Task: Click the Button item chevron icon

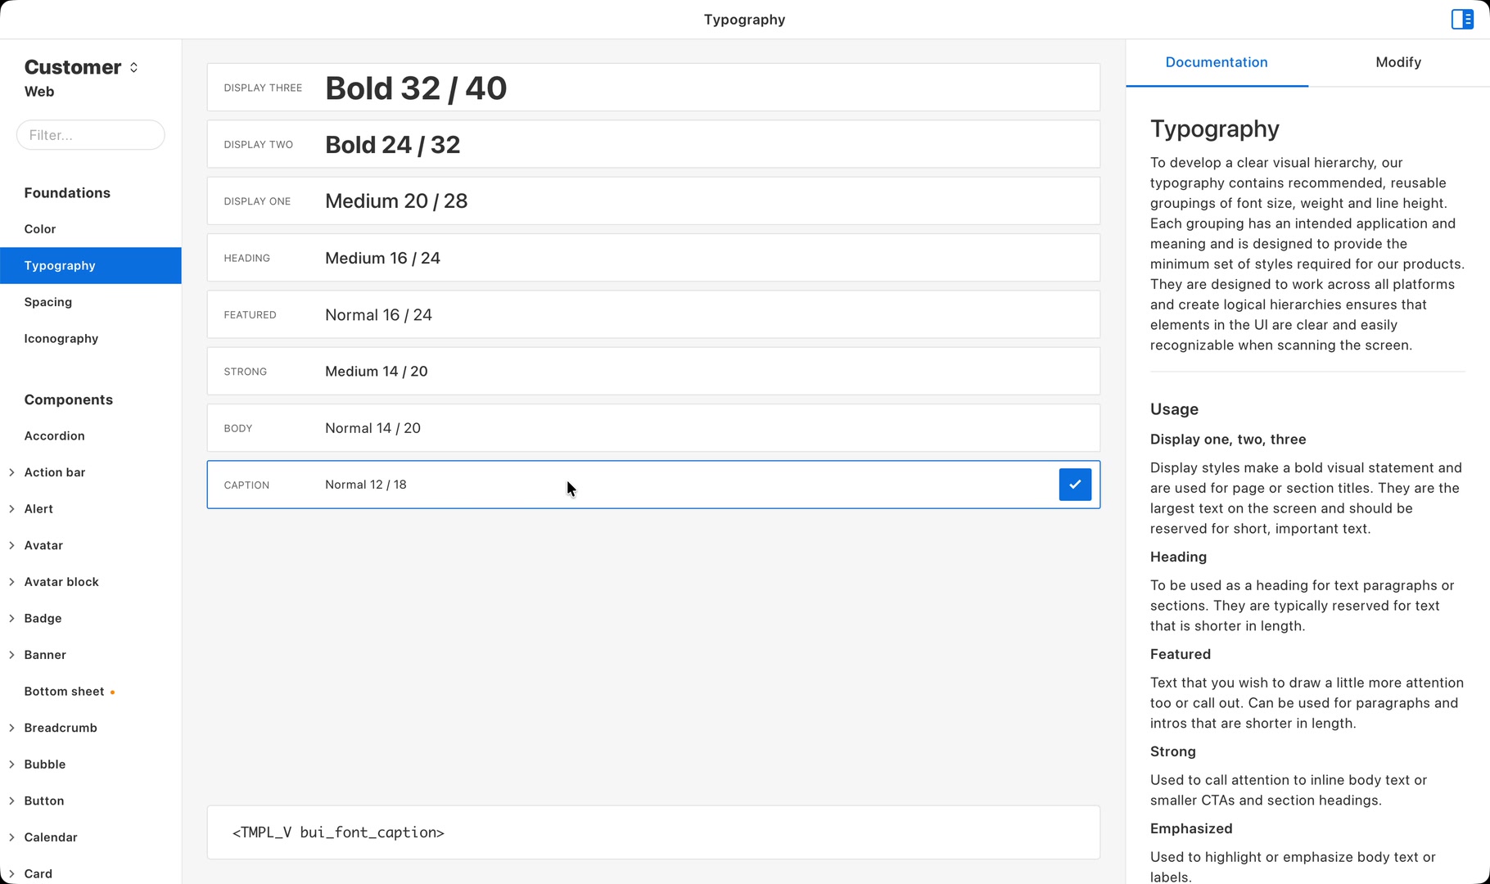Action: pos(11,801)
